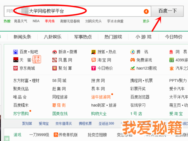Open 58同城 link
Screen dimensions: 188x141
[x=59, y=81]
